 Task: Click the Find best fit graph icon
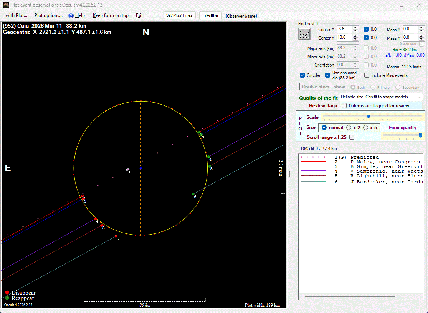pyautogui.click(x=304, y=34)
